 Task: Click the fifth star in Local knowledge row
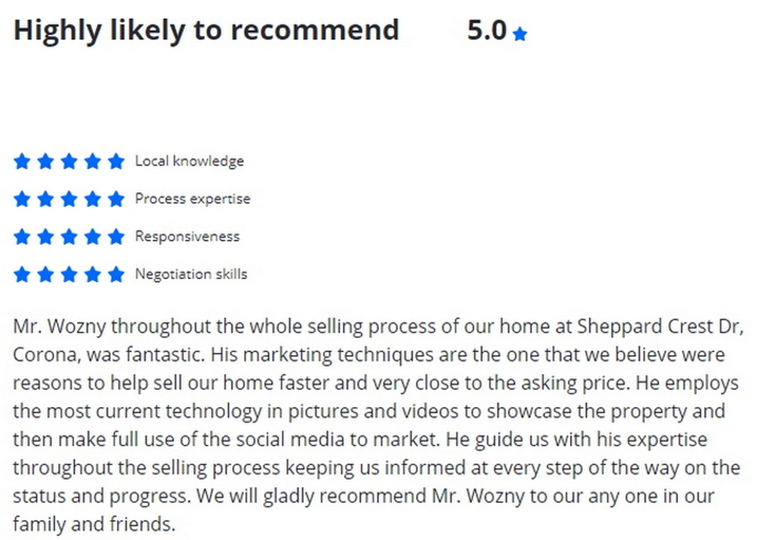116,161
